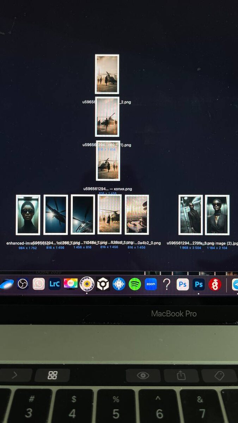Click the question mark icon in Dock
The height and width of the screenshot is (423, 238).
point(167,284)
